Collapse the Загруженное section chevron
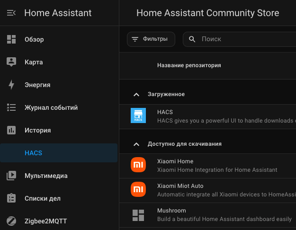296x230 pixels. pos(136,94)
